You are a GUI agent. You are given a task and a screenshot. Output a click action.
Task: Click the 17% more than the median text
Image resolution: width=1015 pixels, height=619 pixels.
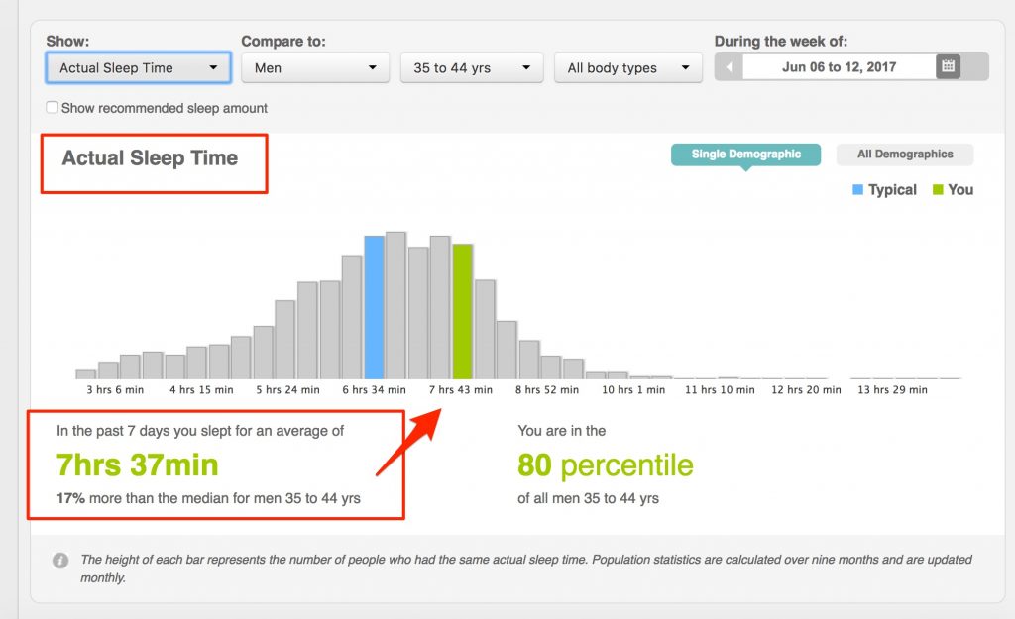coord(208,498)
